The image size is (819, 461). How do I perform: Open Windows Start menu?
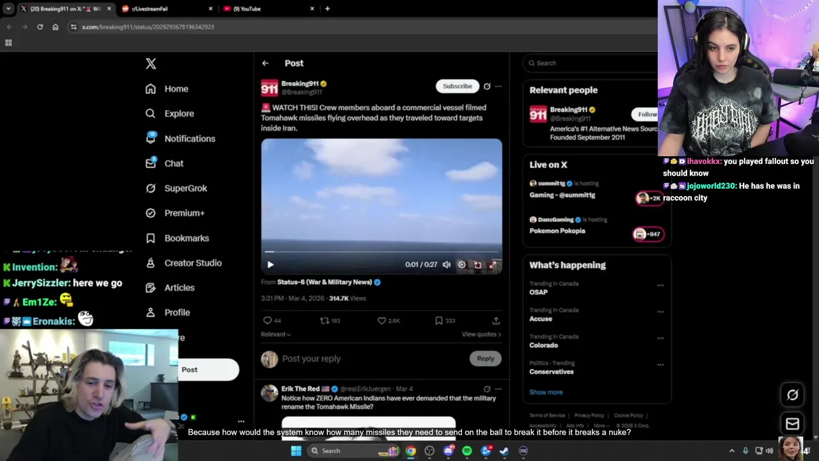click(x=296, y=451)
